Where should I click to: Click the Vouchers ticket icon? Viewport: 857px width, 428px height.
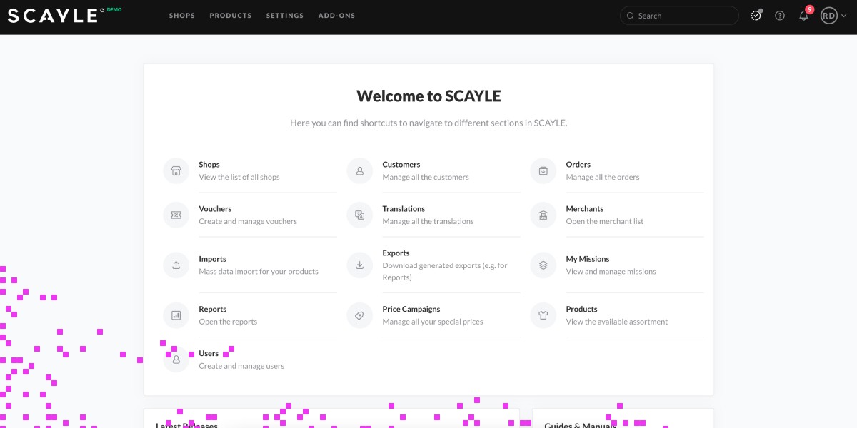coord(176,215)
